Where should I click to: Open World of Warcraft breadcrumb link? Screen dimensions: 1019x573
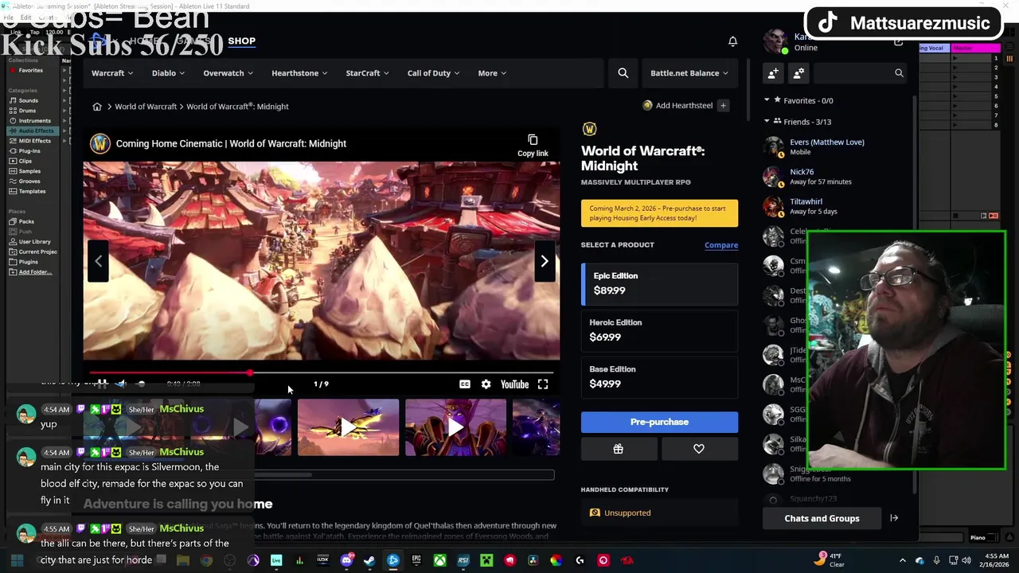146,107
